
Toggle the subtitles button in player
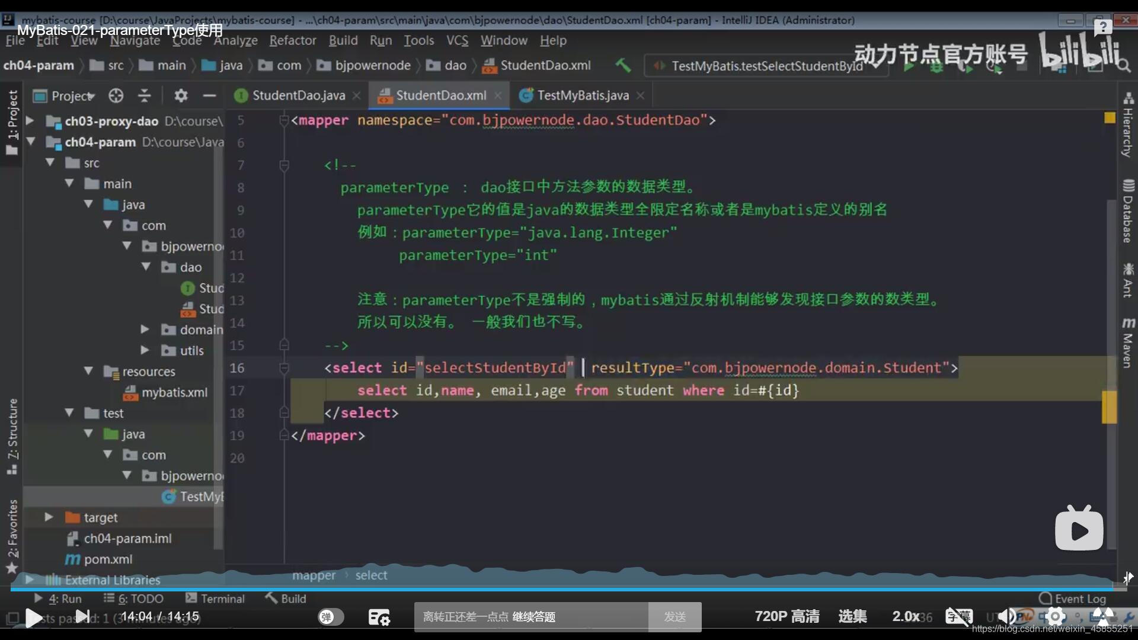(958, 617)
